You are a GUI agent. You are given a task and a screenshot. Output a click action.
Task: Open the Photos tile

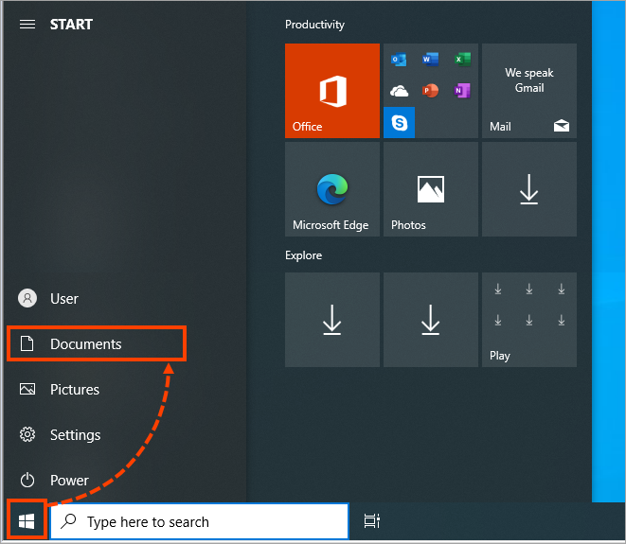(x=430, y=189)
